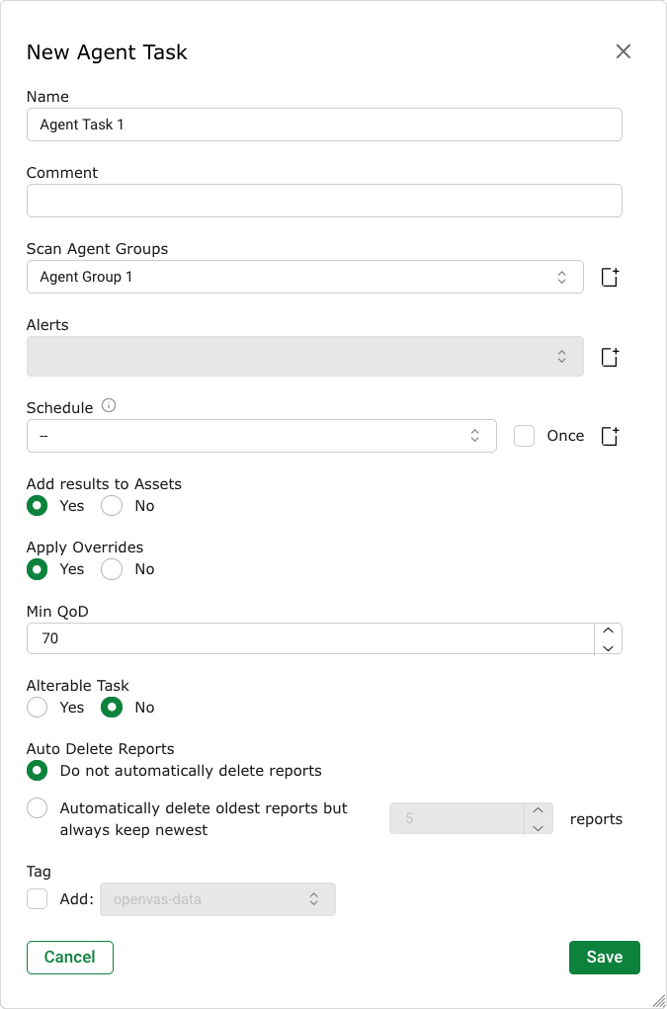667x1009 pixels.
Task: Choose automatically delete oldest reports option
Action: point(37,808)
